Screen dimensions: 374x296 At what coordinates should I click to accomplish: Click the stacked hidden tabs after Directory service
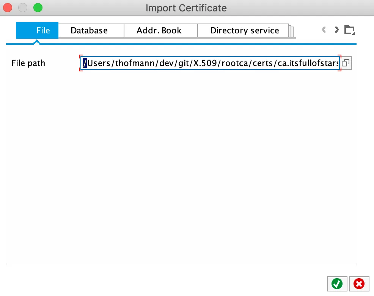[292, 31]
